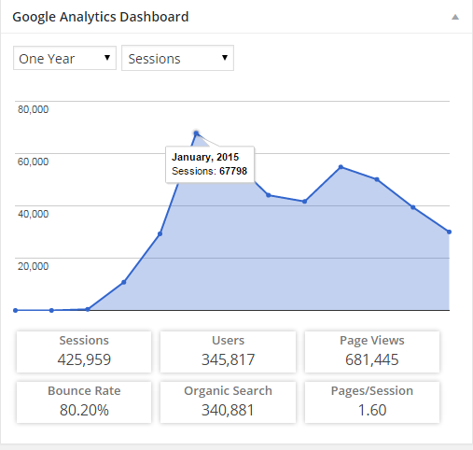The image size is (473, 450).
Task: Click the first data point on the chart
Action: tap(15, 310)
